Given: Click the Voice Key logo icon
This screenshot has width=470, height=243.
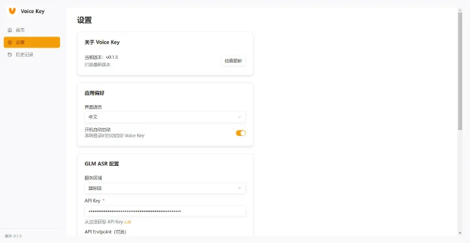Looking at the screenshot, I should (x=12, y=11).
